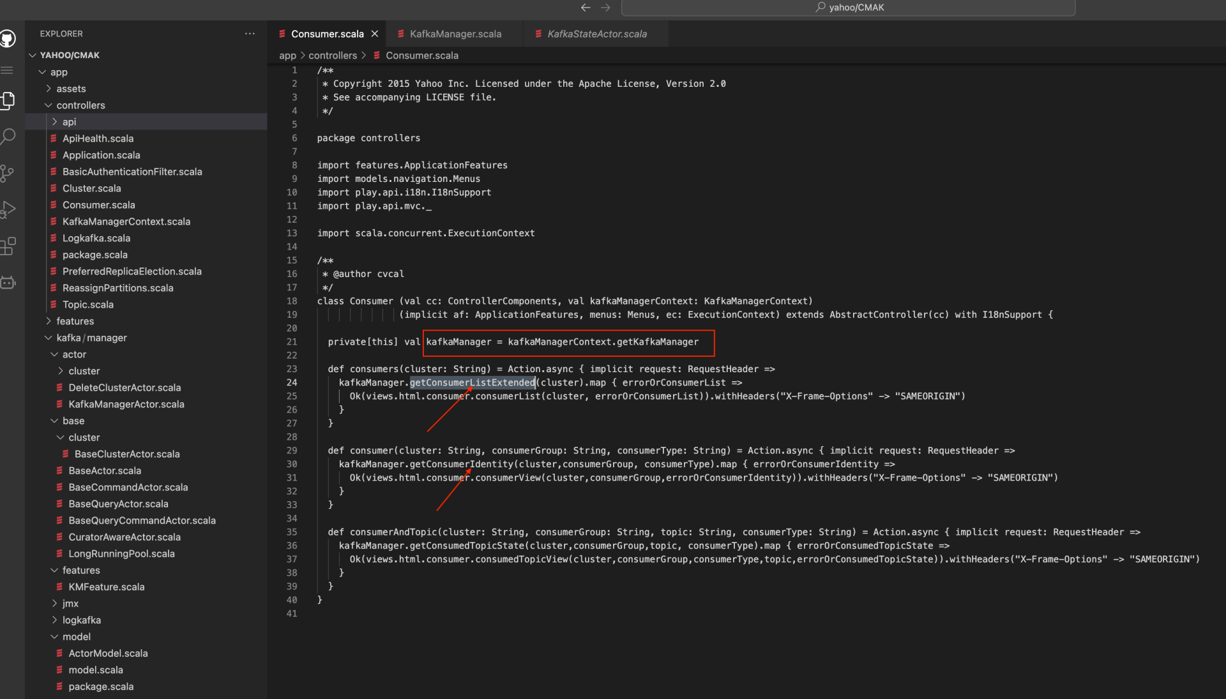Click the controllers breadcrumb segment
Image resolution: width=1226 pixels, height=699 pixels.
332,56
